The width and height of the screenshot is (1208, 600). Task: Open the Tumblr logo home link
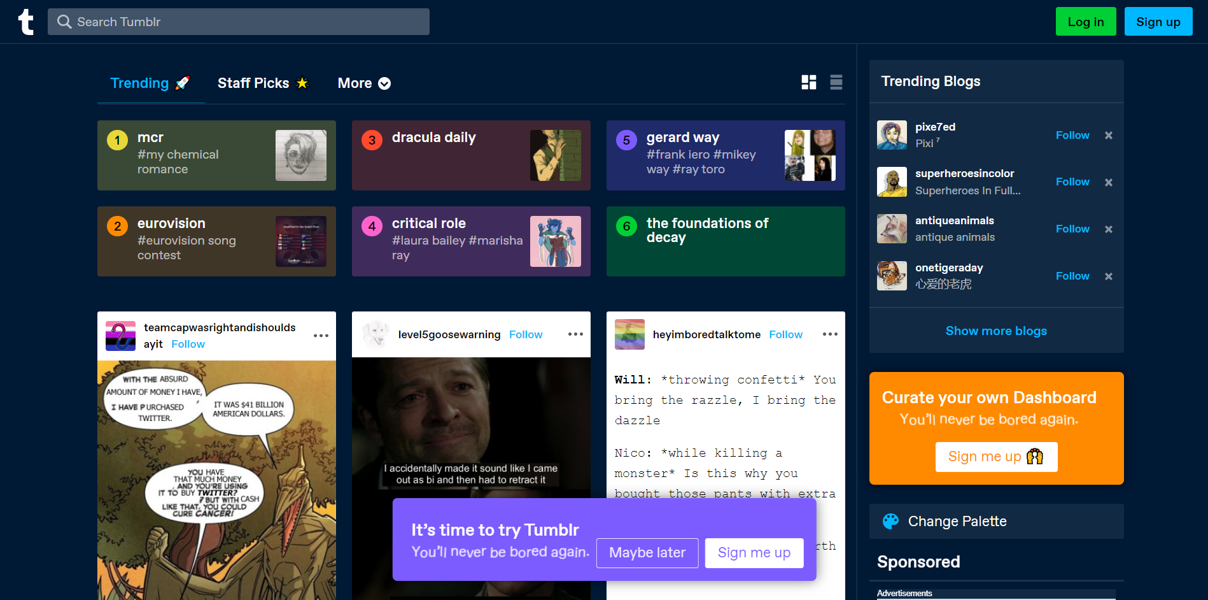pyautogui.click(x=25, y=22)
